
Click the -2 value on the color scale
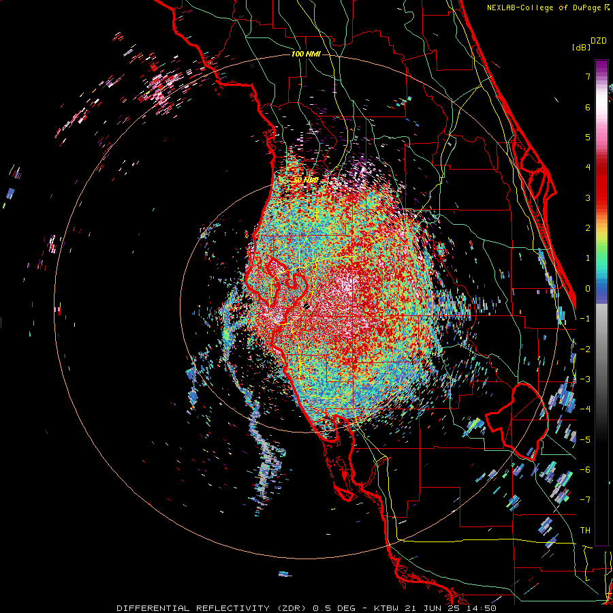click(x=585, y=349)
